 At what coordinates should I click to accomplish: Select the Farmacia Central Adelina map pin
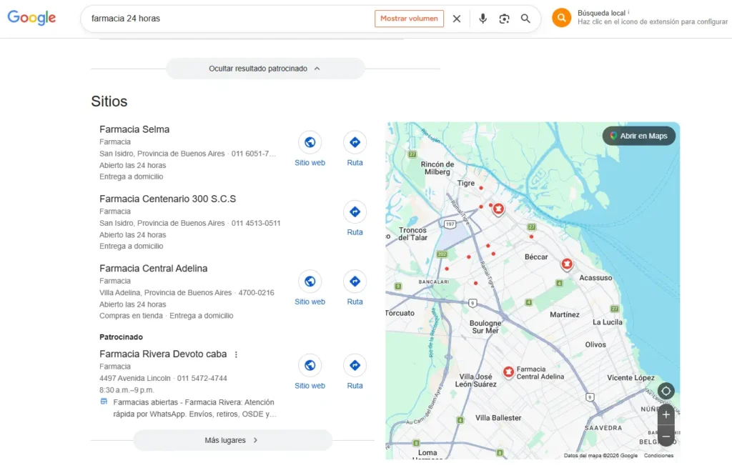tap(508, 372)
